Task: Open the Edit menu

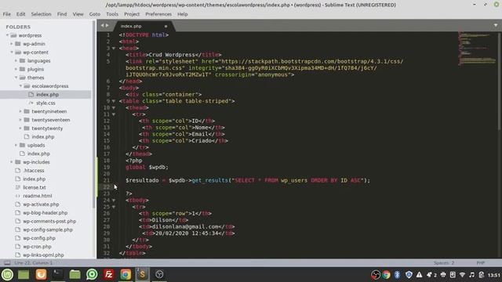Action: click(x=21, y=14)
